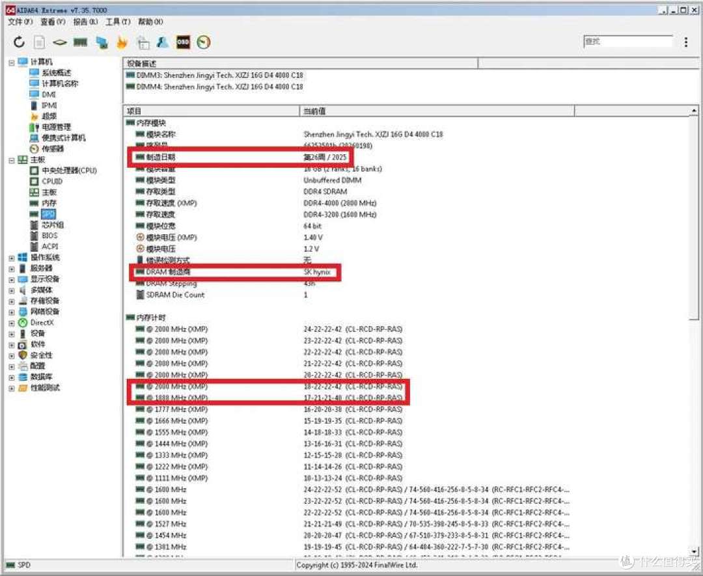
Task: Click the SDRAM Die Count row
Action: pyautogui.click(x=221, y=295)
